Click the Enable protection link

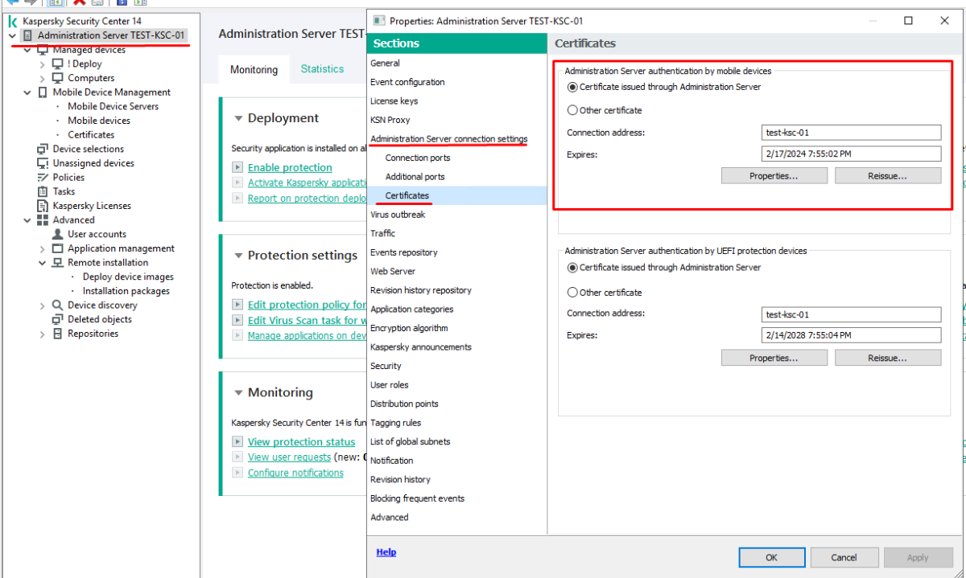coord(290,167)
